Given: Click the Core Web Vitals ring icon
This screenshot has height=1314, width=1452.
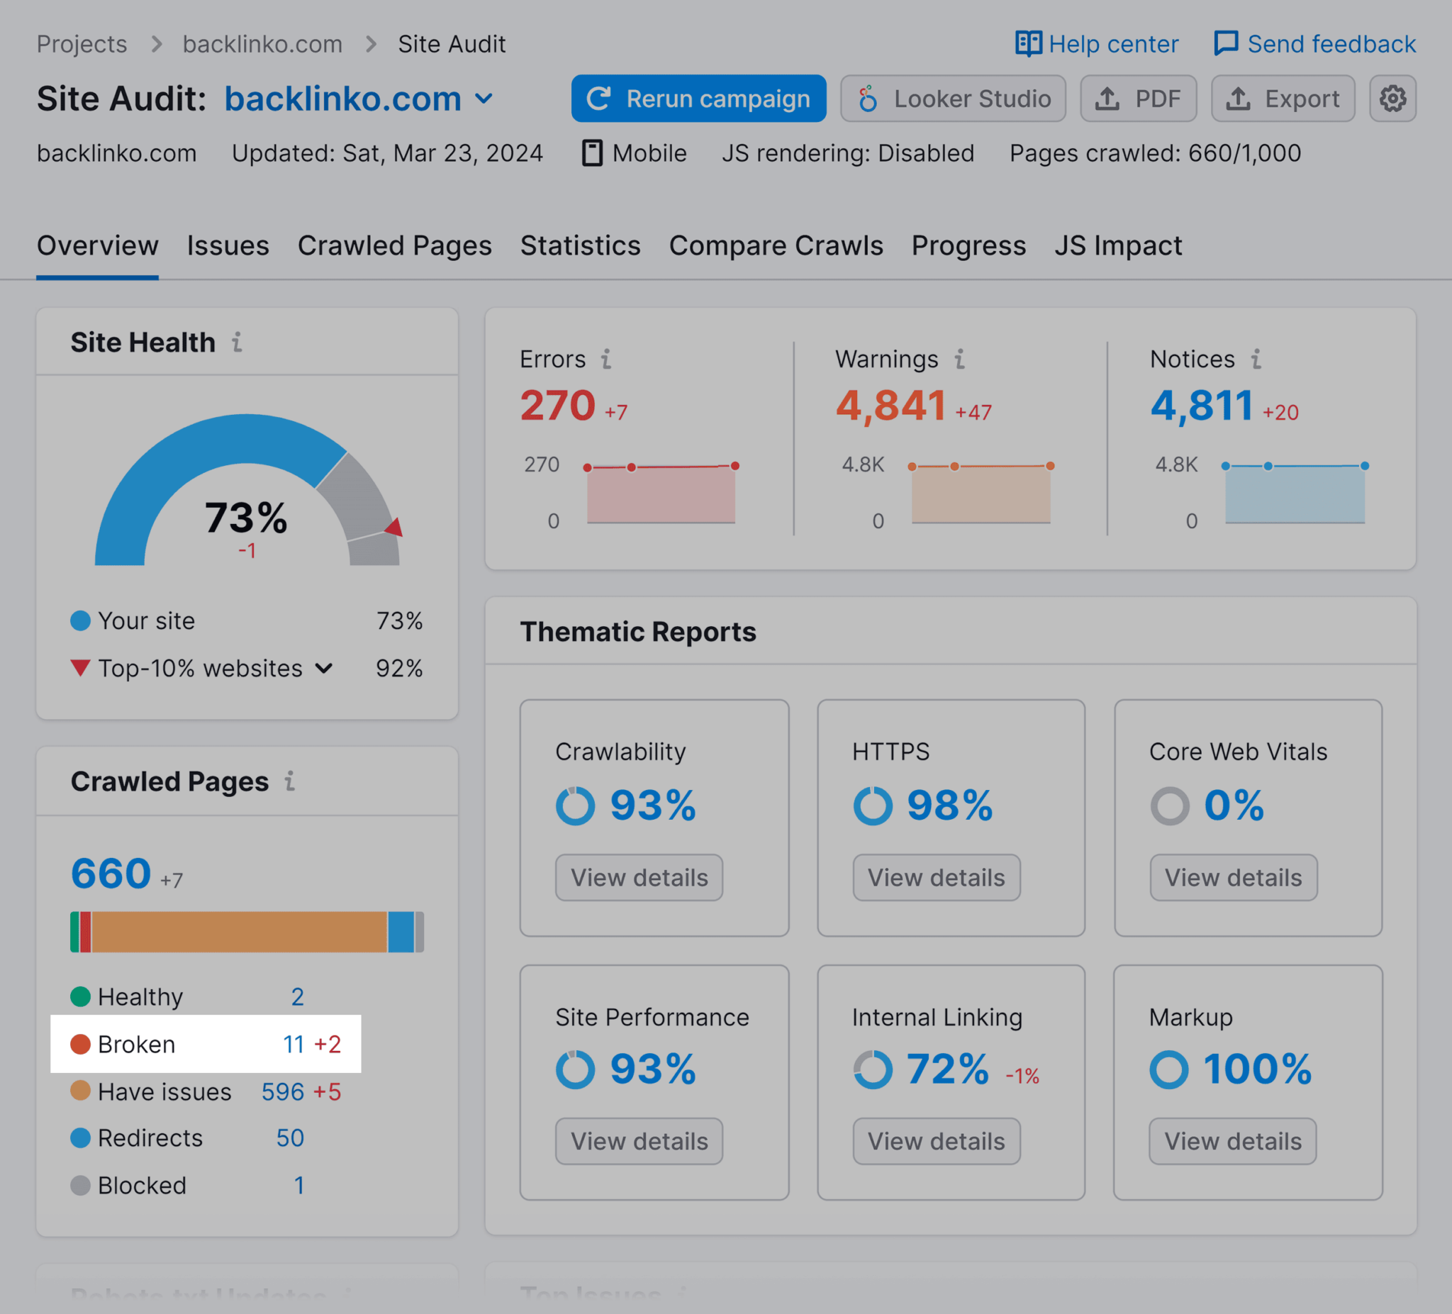Looking at the screenshot, I should pyautogui.click(x=1170, y=806).
